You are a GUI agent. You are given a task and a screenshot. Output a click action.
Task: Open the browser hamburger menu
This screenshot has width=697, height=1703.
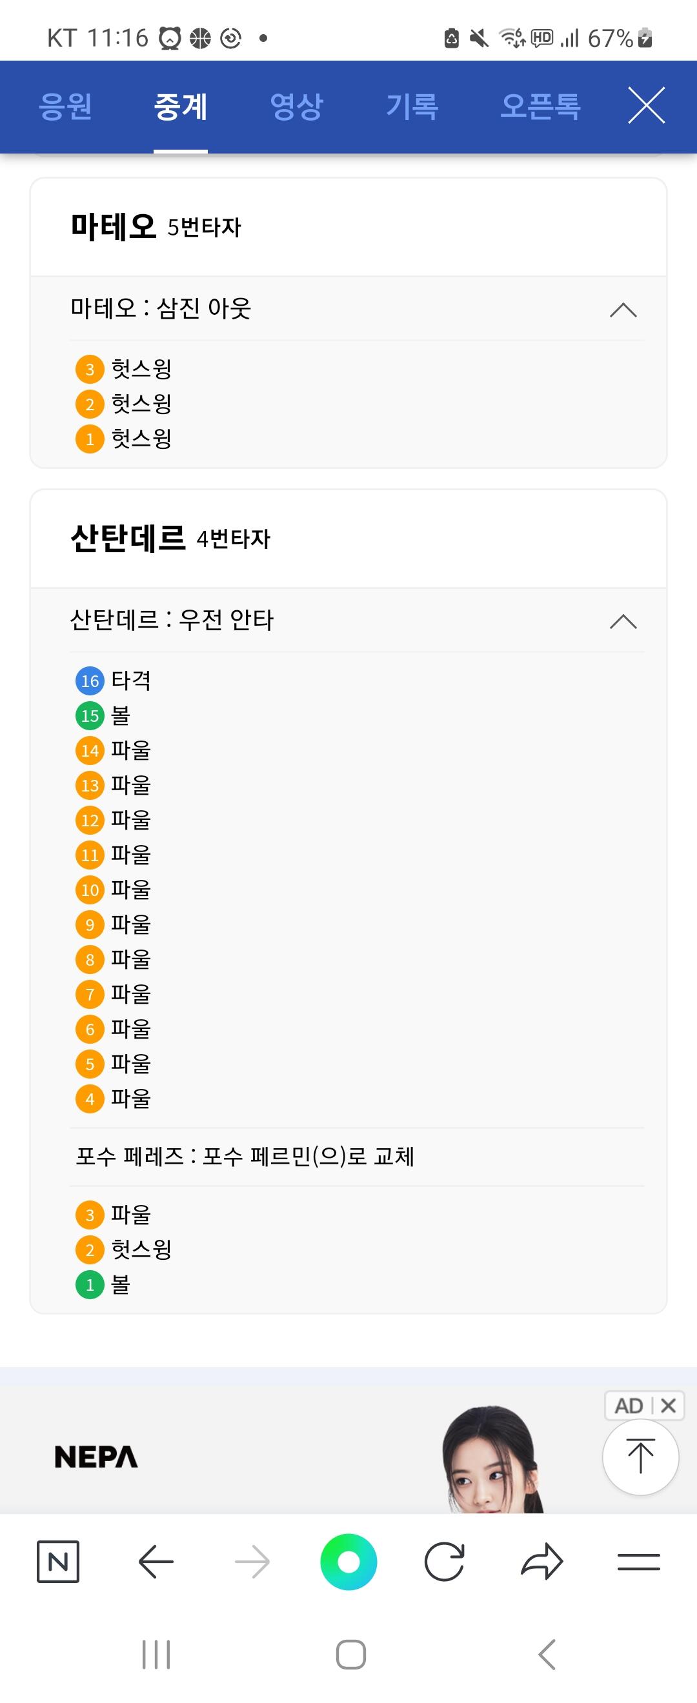point(638,1562)
